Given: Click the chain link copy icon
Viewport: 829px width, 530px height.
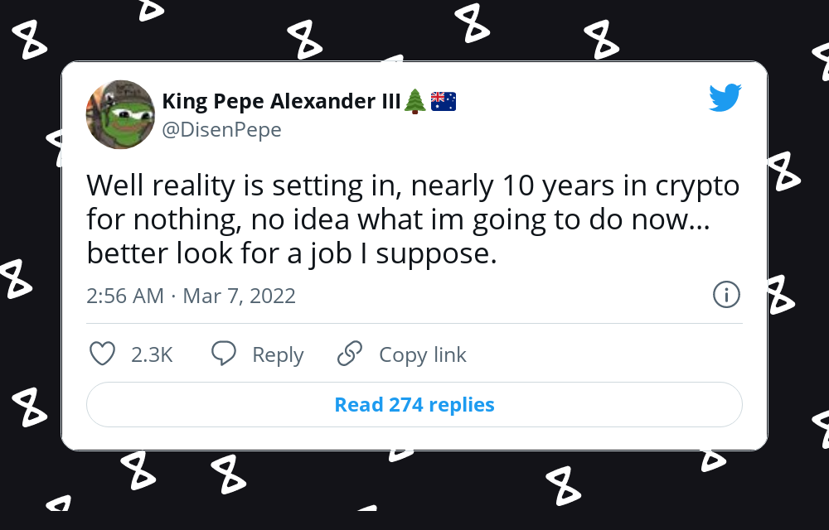Looking at the screenshot, I should click(350, 354).
